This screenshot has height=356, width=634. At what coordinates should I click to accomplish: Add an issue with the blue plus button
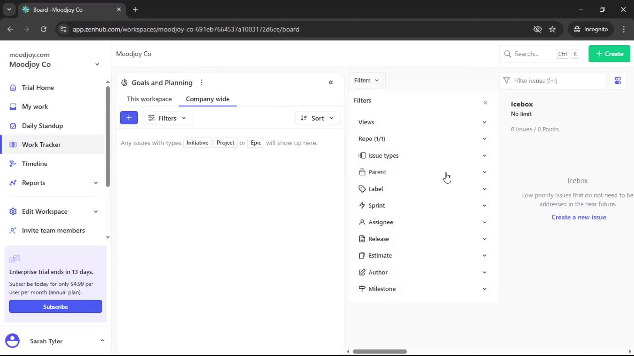(x=129, y=118)
